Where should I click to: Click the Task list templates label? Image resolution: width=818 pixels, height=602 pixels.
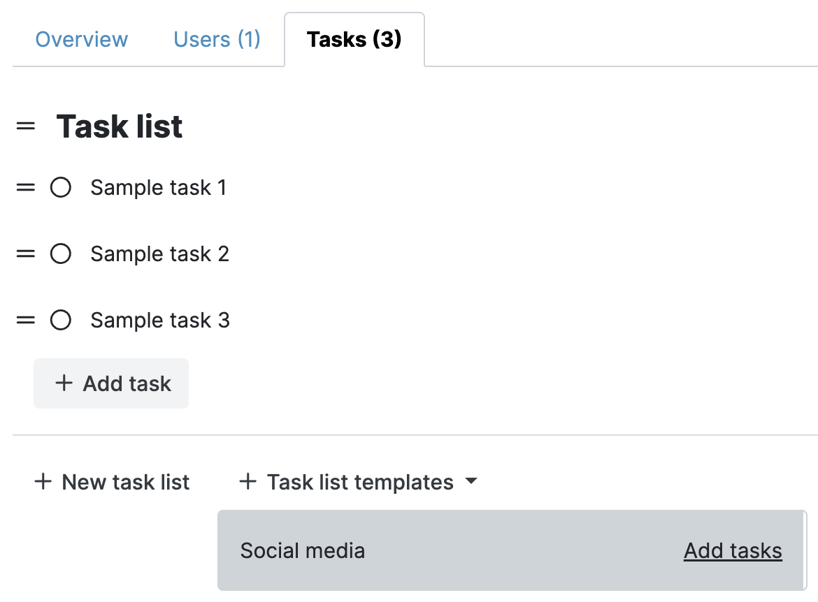click(x=360, y=482)
